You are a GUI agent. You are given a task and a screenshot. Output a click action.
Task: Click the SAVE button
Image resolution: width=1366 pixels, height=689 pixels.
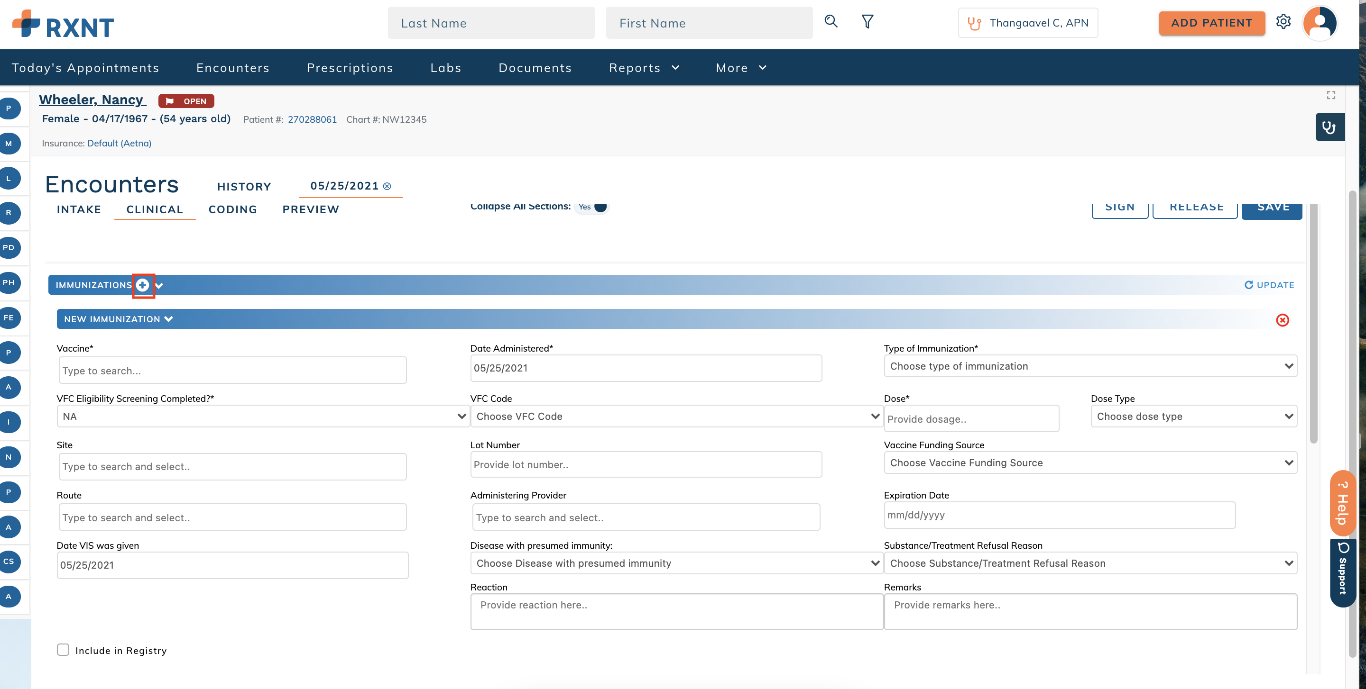[x=1272, y=210]
